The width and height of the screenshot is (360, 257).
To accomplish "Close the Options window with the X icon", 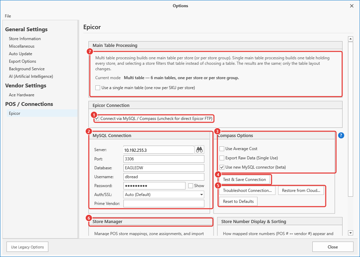I will point(352,6).
